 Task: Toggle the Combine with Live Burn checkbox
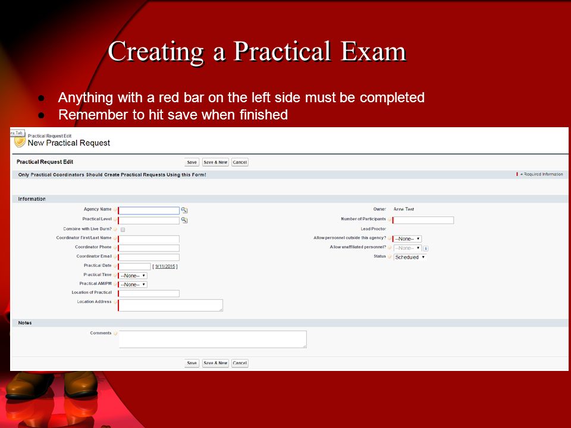[123, 229]
